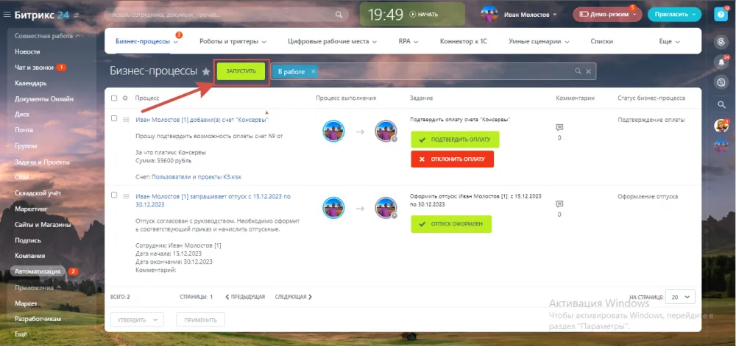Open the Пользователи и проекты К3.xlsx file link
This screenshot has width=736, height=346.
click(197, 177)
